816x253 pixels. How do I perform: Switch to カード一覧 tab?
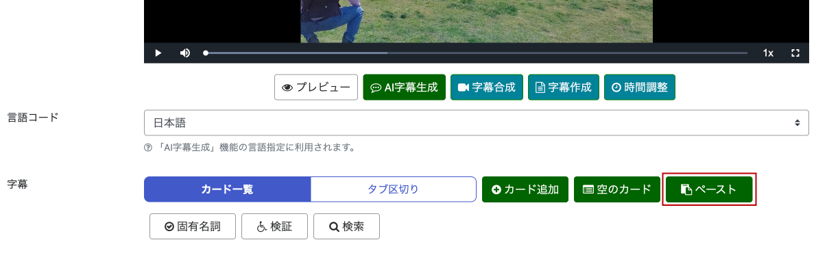pos(228,189)
